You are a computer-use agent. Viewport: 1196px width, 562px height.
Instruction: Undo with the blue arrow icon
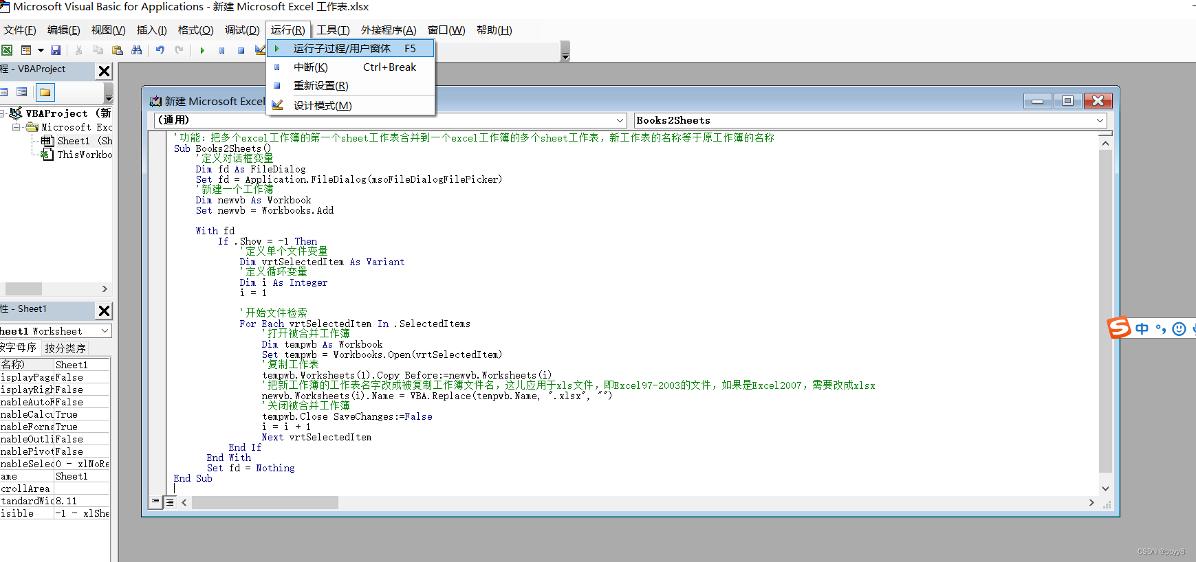[160, 50]
